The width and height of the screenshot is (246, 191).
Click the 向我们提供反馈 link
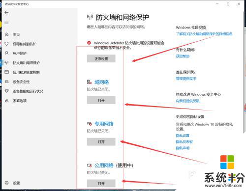point(187,101)
